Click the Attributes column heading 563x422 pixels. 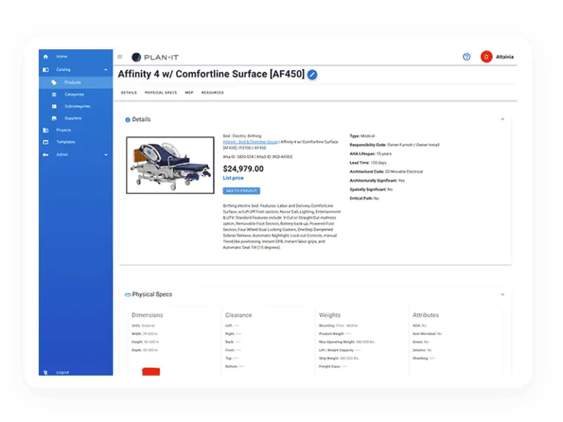click(425, 315)
